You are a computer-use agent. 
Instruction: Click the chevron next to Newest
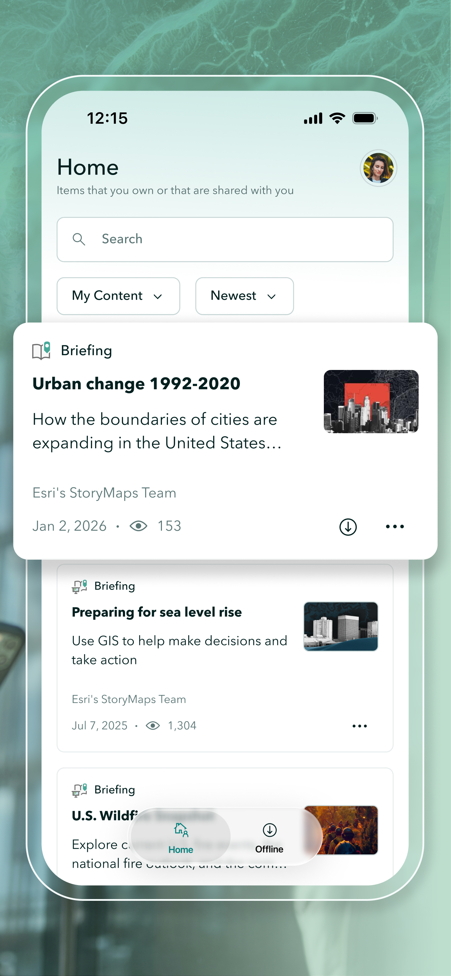[272, 297]
